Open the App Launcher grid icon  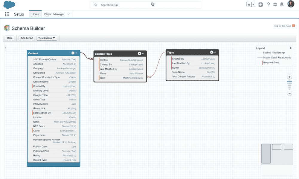7,14
